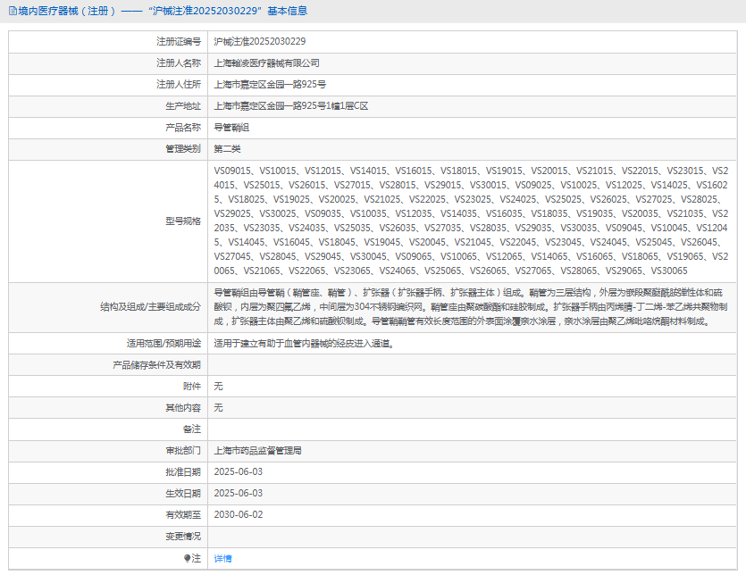Select production address ending 1幢1层C区
The height and width of the screenshot is (575, 746).
tap(290, 105)
